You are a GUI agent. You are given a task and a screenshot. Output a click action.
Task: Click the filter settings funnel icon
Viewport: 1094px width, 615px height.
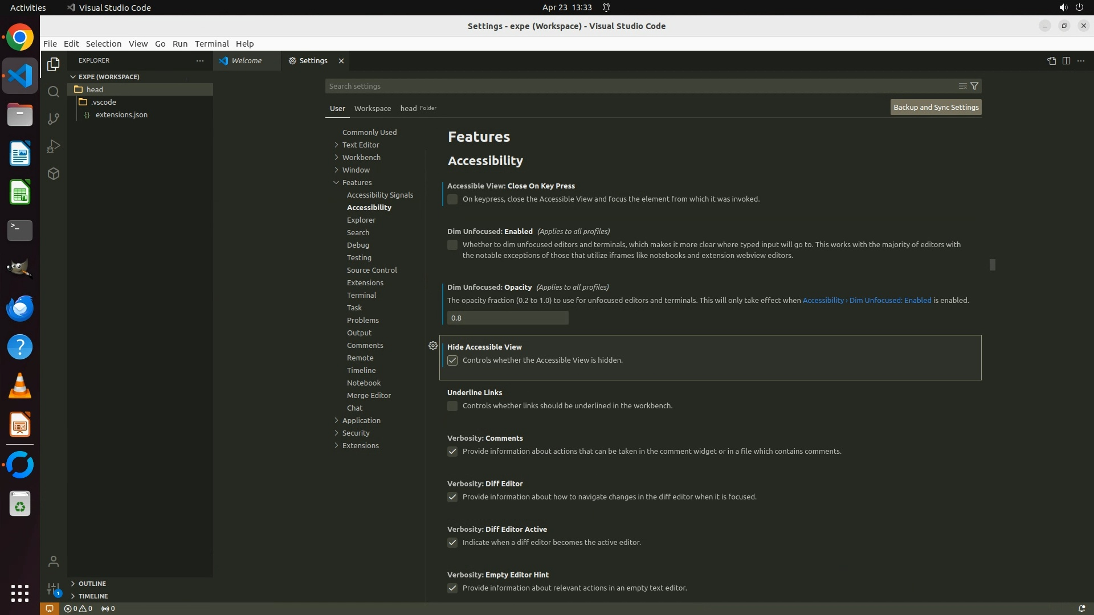(974, 86)
